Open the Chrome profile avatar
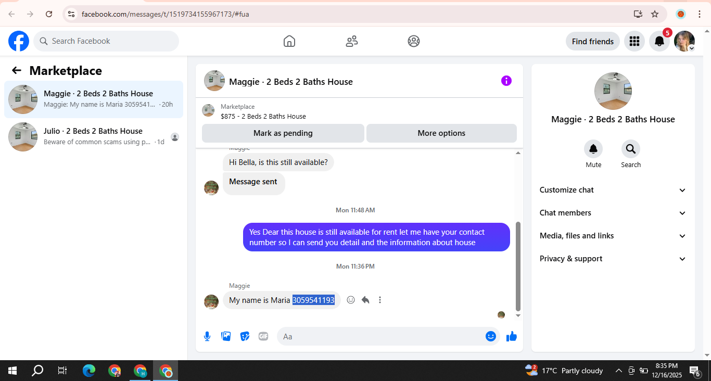711x381 pixels. [x=681, y=14]
